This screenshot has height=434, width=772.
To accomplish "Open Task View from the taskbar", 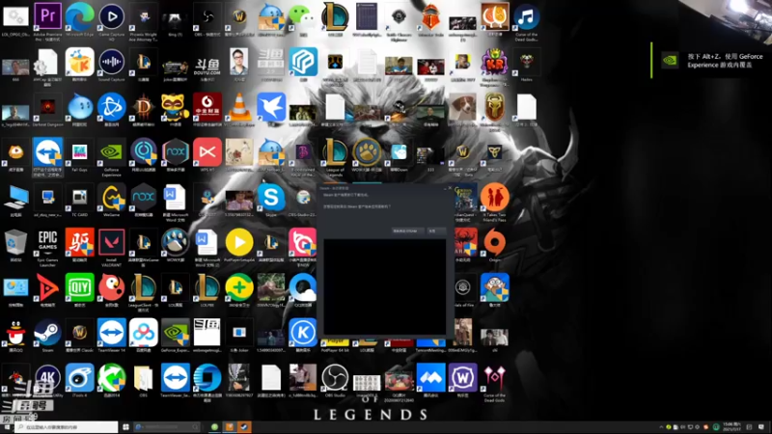I will tap(125, 427).
